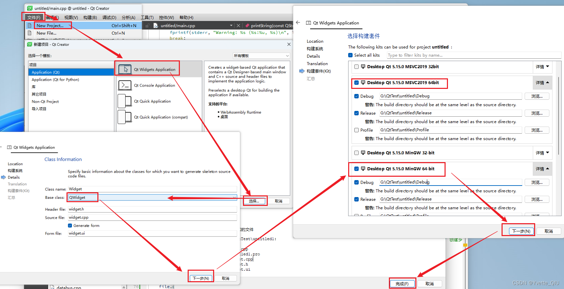Click 下一步(N) in the Class Information dialog
Viewport: 564px width, 289px height.
201,278
